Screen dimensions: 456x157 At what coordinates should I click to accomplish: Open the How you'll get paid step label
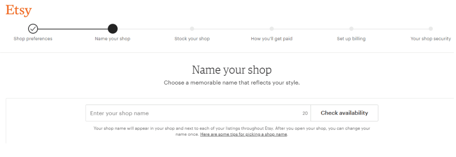tap(272, 39)
